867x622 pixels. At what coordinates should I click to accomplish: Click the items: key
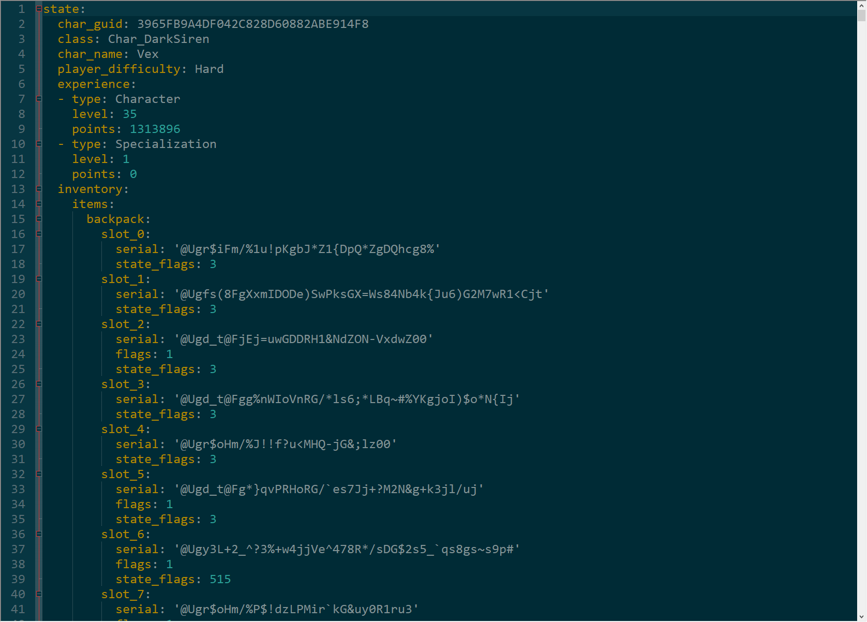tap(93, 204)
